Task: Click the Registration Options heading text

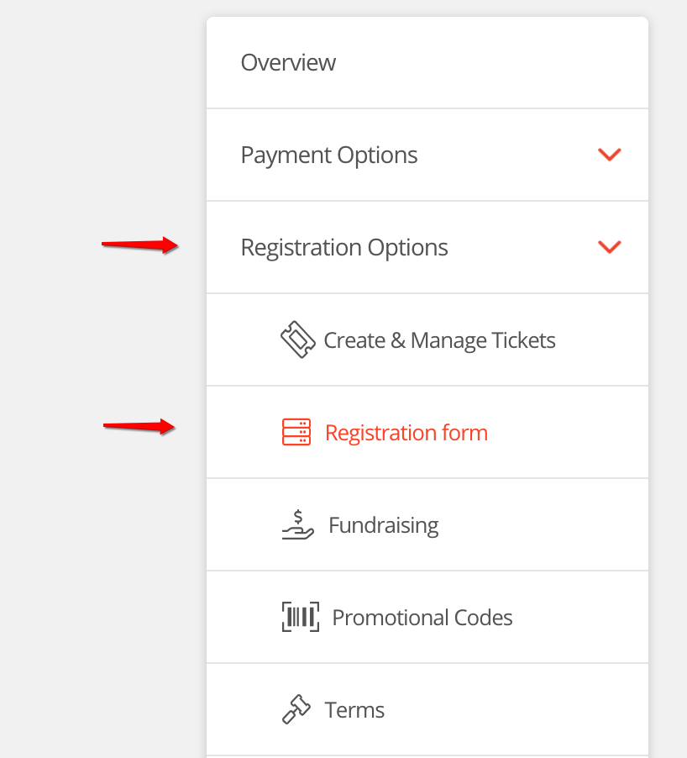Action: click(x=344, y=248)
